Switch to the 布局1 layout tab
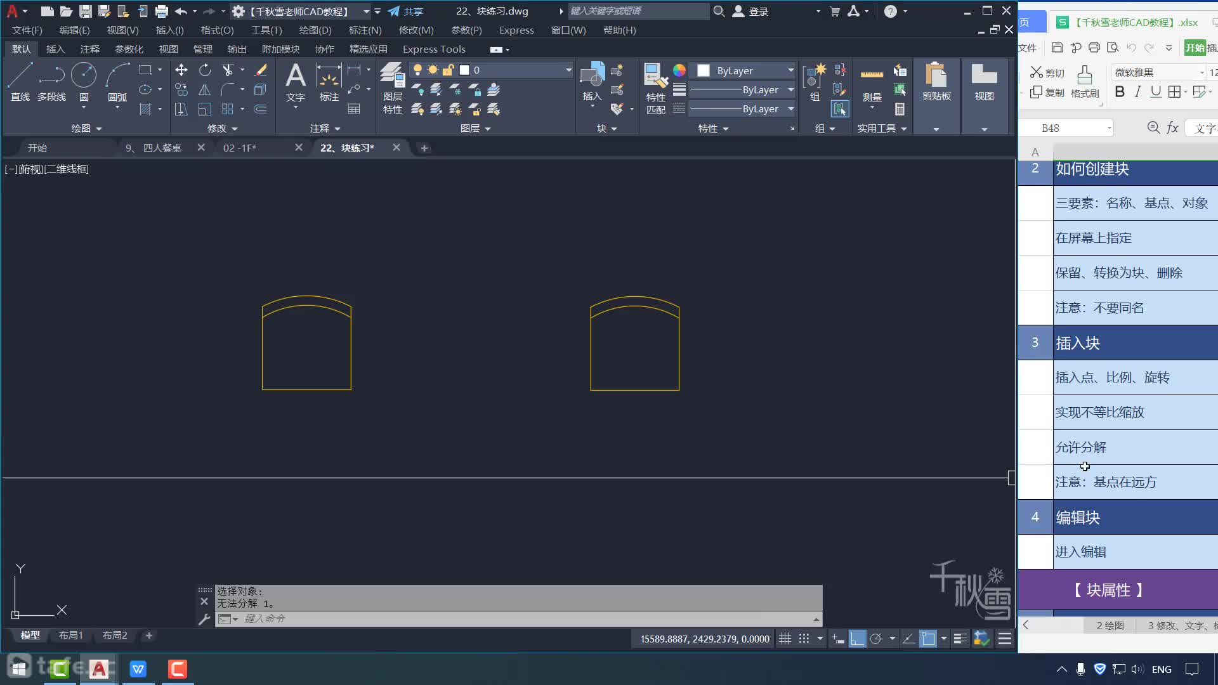1218x685 pixels. (71, 635)
